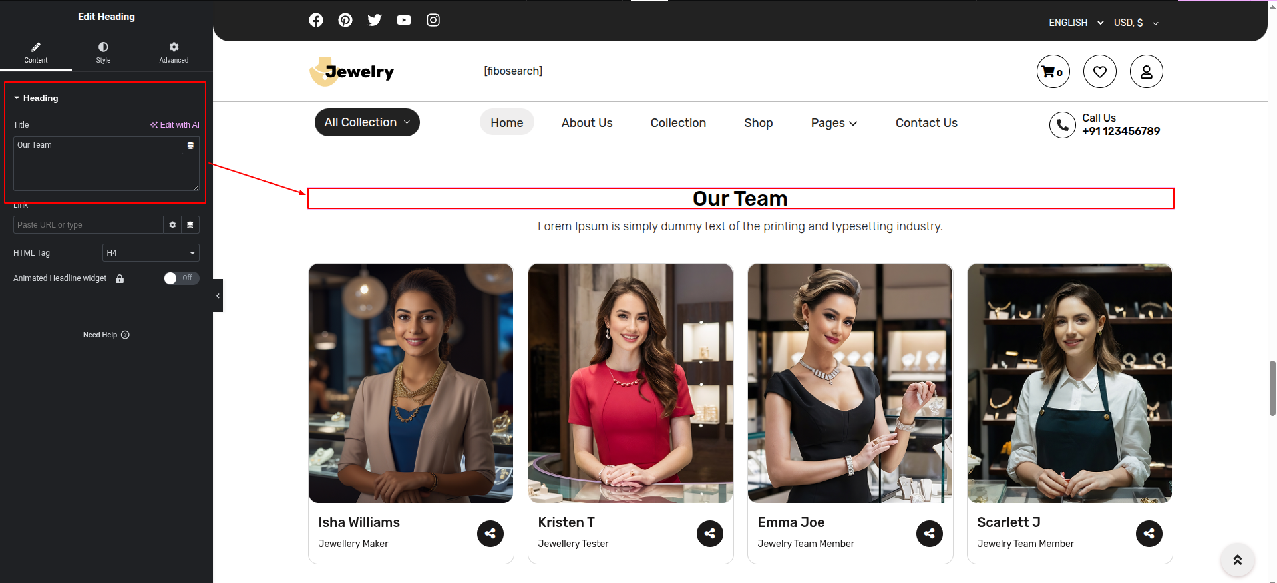Collapse the Heading section

pos(36,98)
